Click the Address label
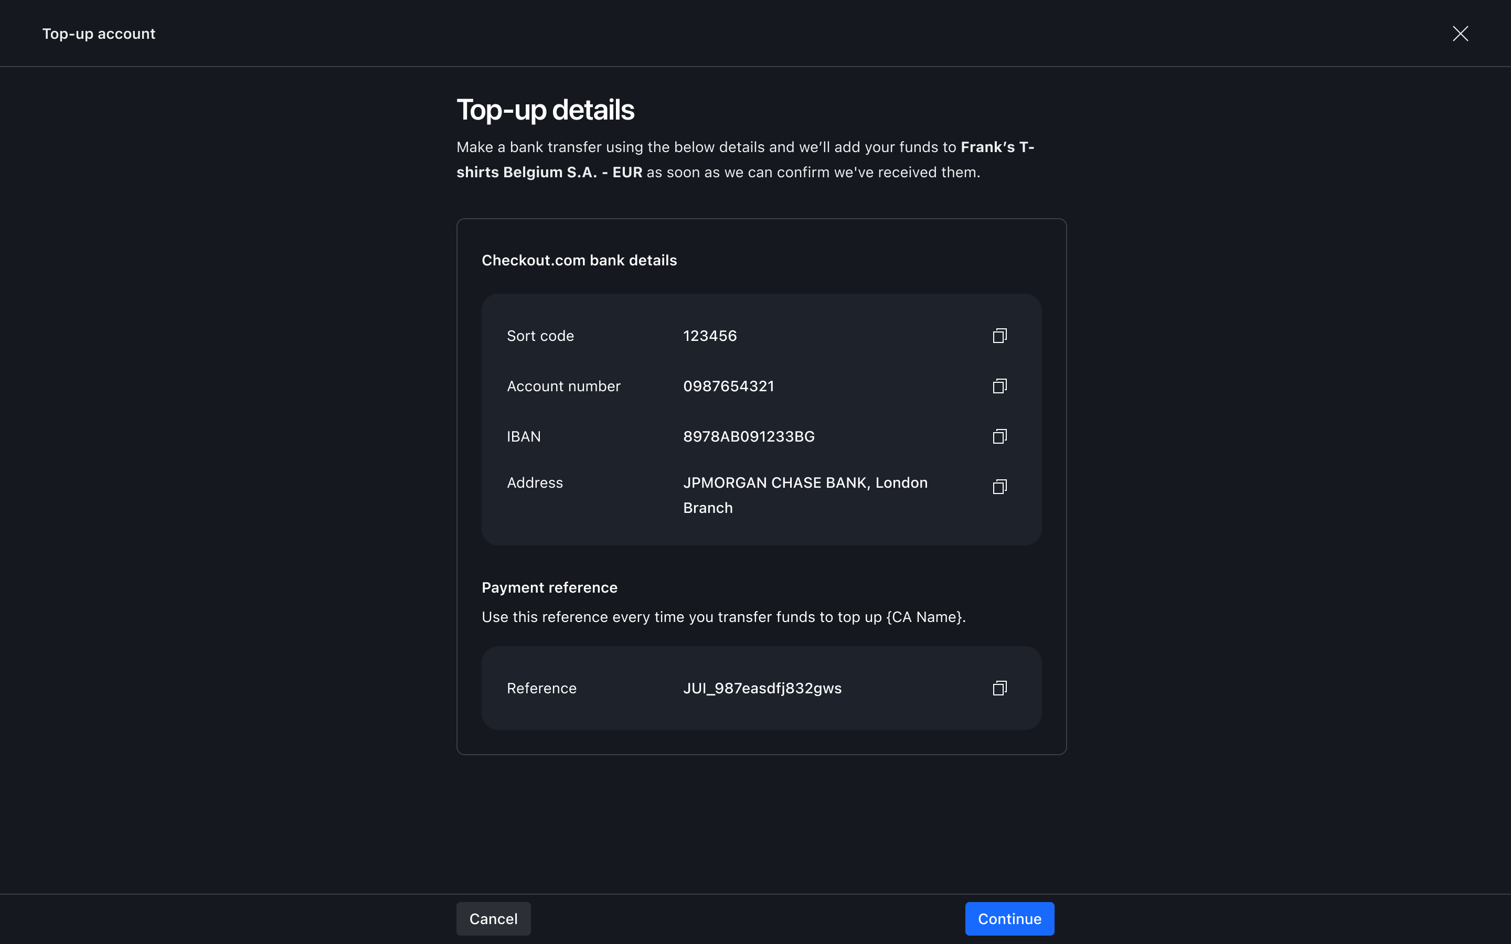1511x944 pixels. coord(535,482)
